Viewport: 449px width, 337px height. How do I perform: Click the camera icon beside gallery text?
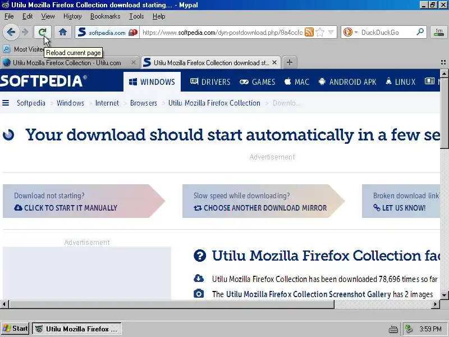[x=199, y=294]
